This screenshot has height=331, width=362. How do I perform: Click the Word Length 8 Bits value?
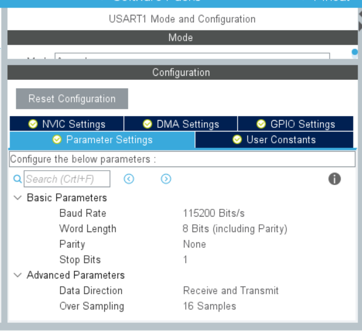[235, 229]
